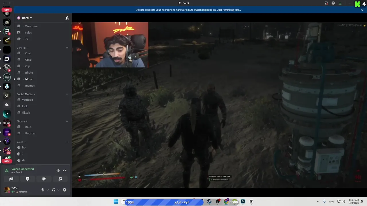367x206 pixels.
Task: Click the green download update icon
Action: [x=340, y=3]
